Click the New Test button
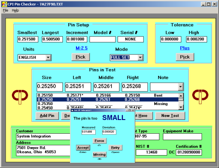Viewport: 219px width, 168px height. coord(170,116)
